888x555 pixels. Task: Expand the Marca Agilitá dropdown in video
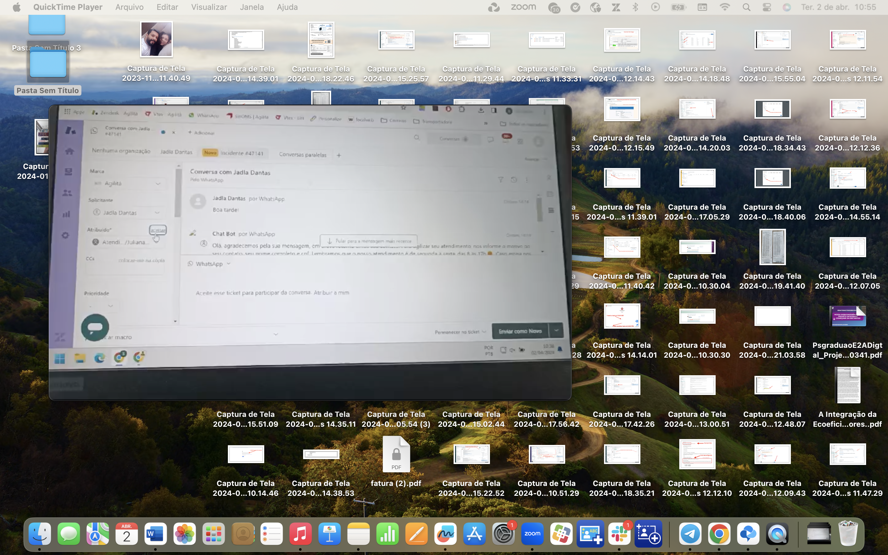pos(158,183)
